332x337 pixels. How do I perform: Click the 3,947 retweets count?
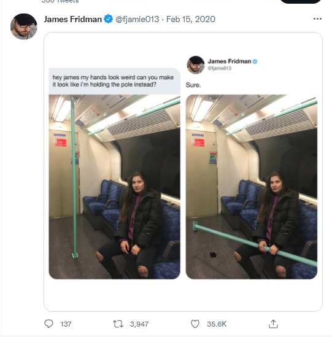139,324
